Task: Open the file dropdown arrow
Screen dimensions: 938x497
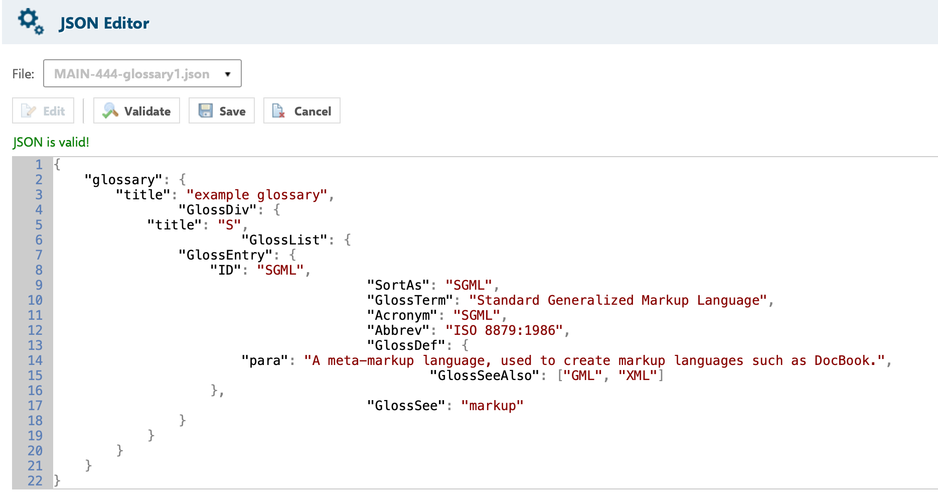Action: 228,74
